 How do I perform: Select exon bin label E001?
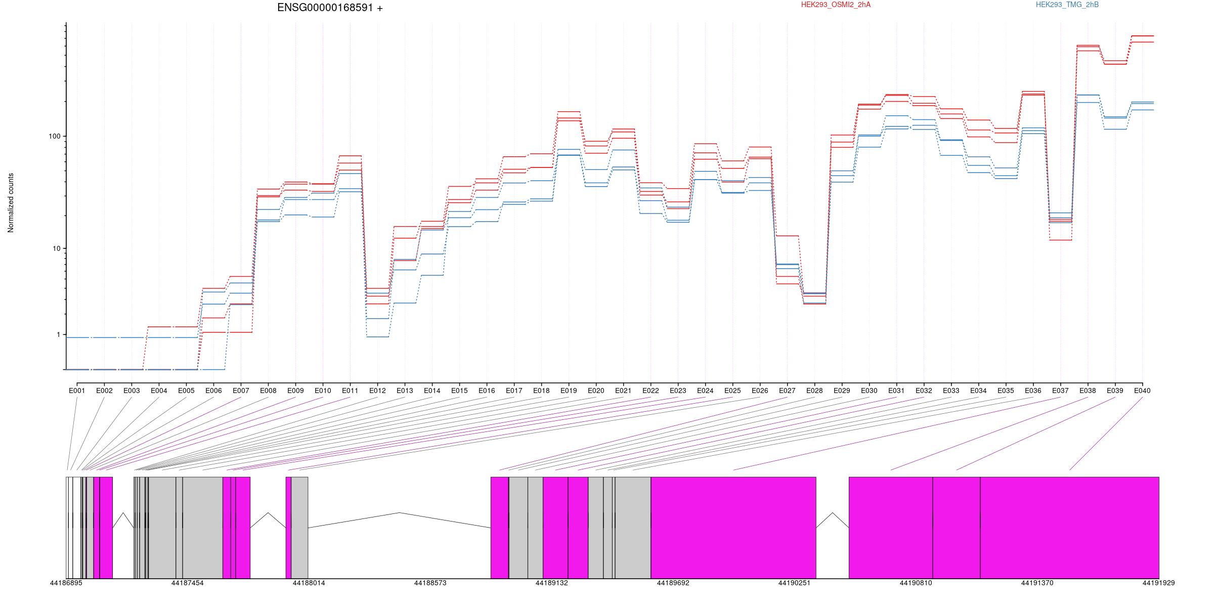coord(77,391)
